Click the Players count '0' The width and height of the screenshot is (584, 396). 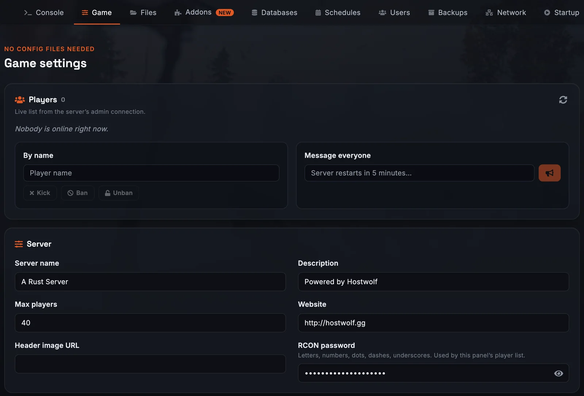coord(63,100)
